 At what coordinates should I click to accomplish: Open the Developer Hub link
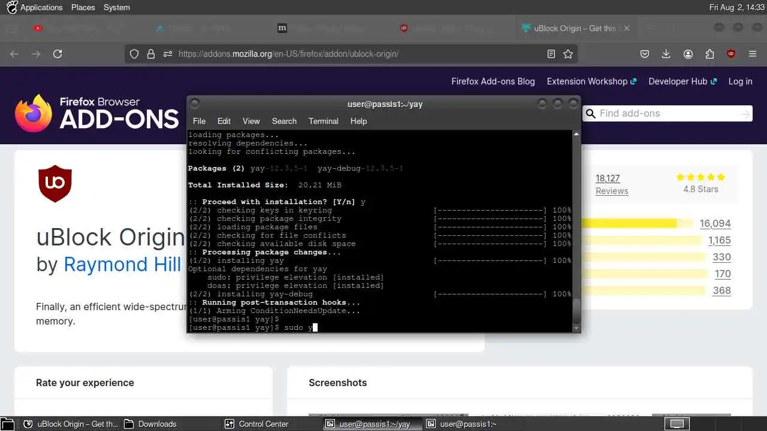(x=683, y=81)
